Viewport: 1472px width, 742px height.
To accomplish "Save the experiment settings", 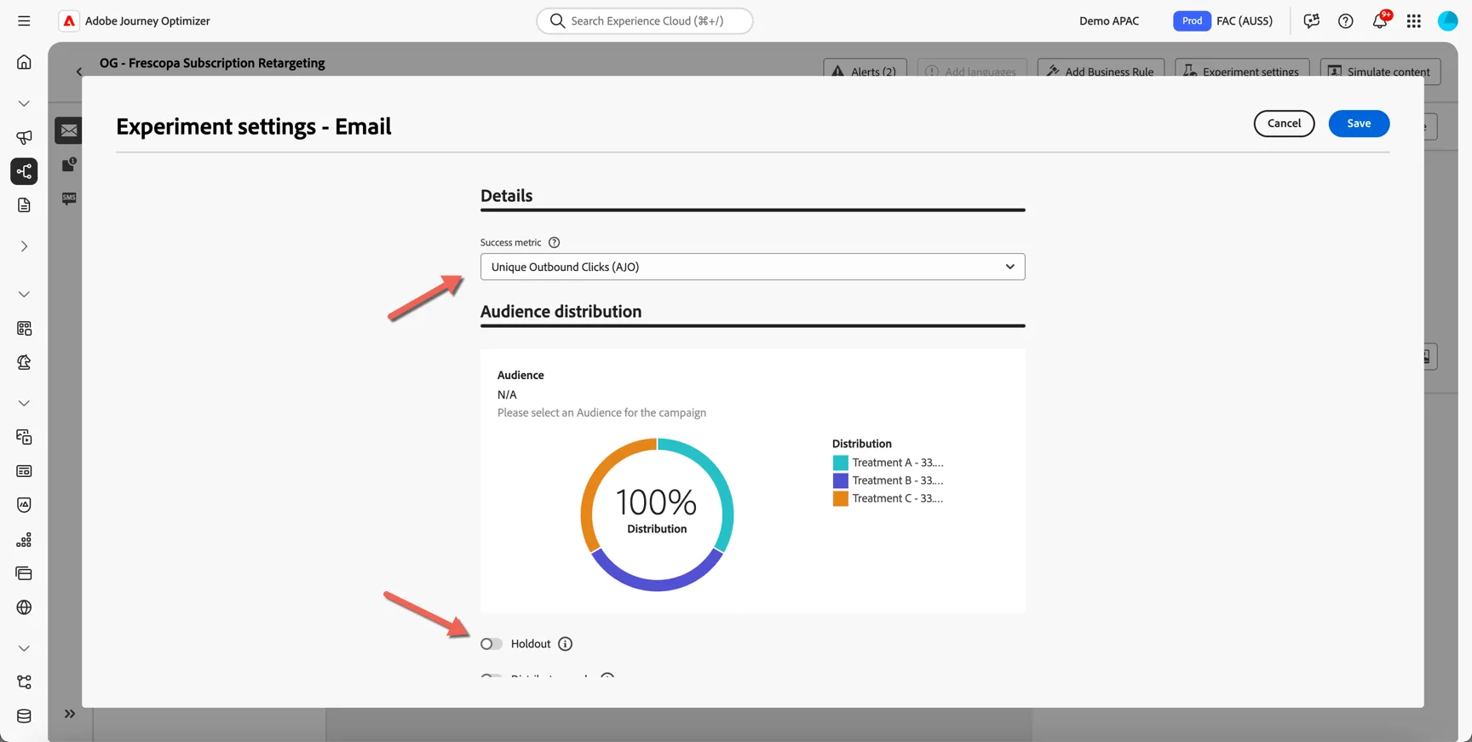I will (1359, 124).
